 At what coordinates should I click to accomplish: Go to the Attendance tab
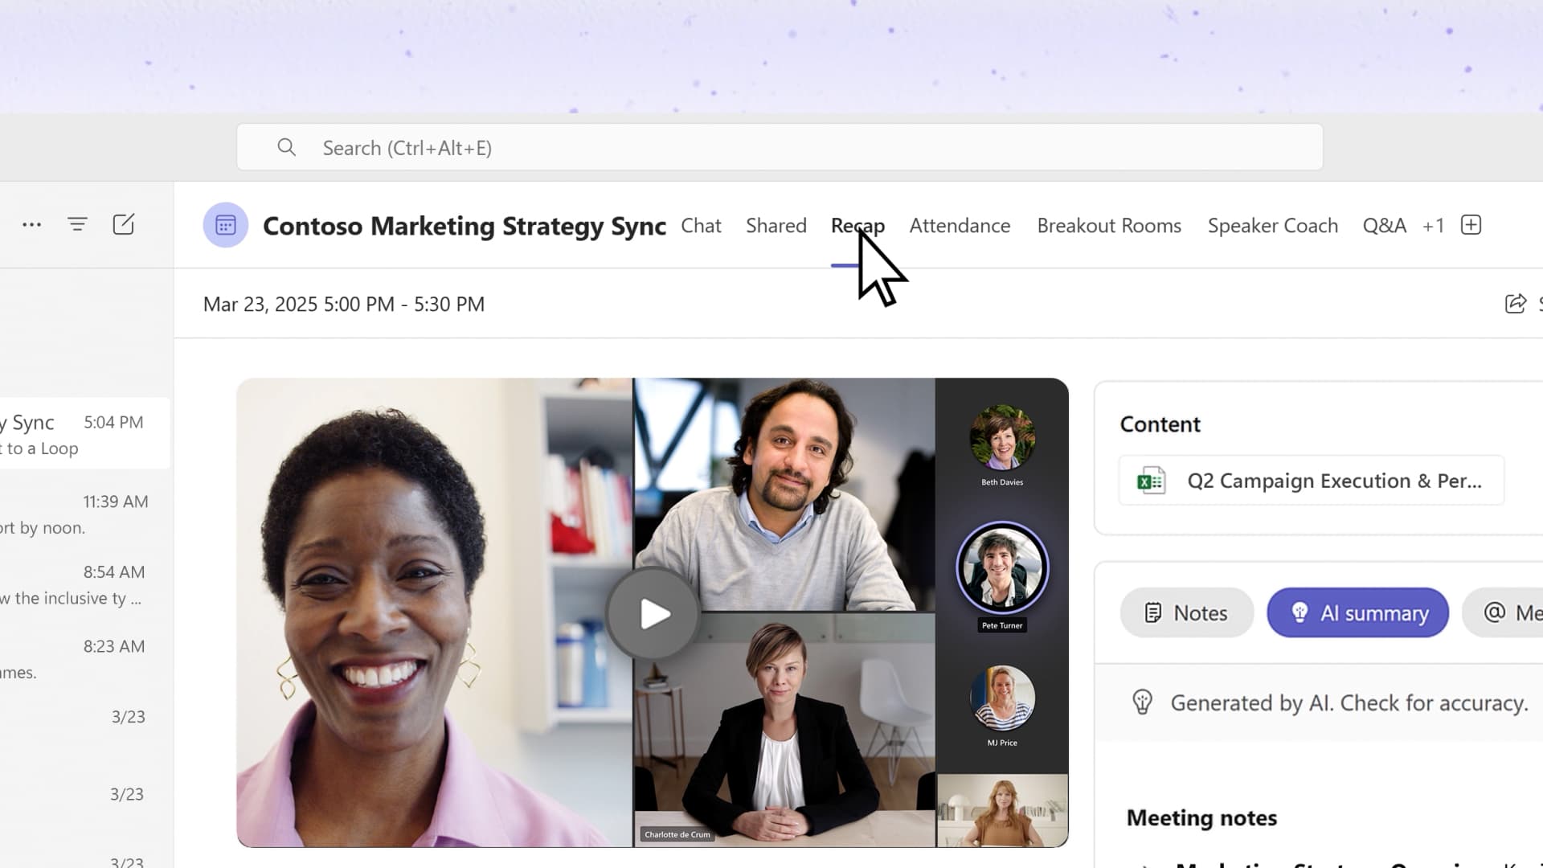[960, 226]
